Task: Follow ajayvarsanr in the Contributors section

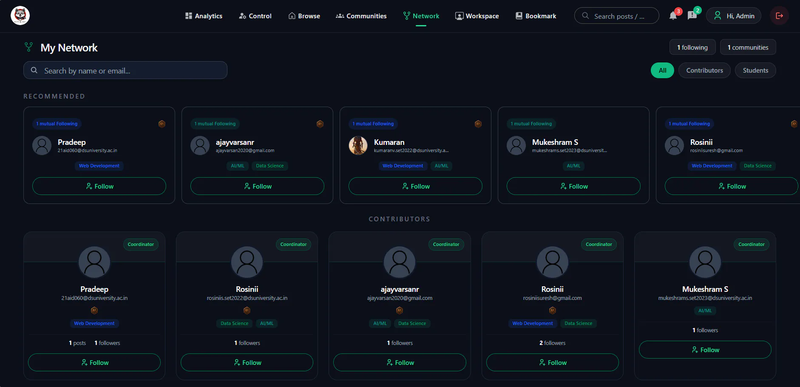Action: 400,362
